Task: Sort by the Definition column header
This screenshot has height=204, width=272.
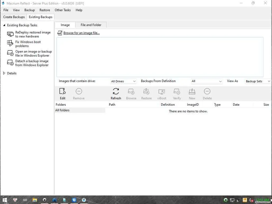Action: 168,105
